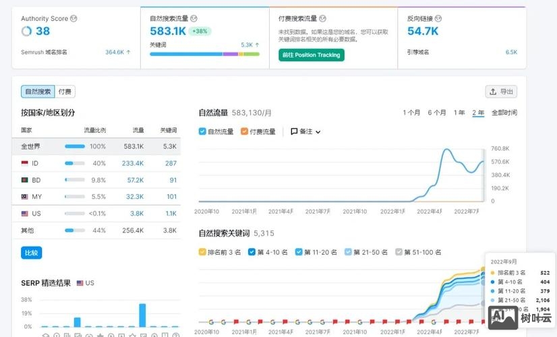Click the +38% growth badge
The image size is (557, 337).
point(200,31)
